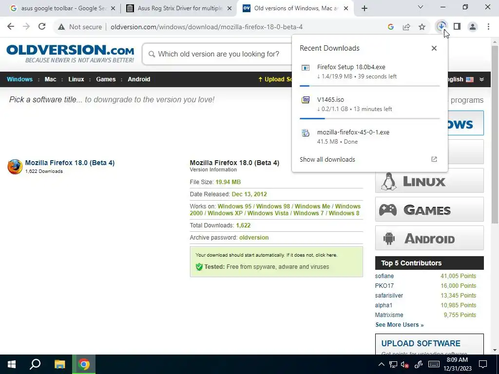Click UPLOAD SOFTWARE heading

point(421,343)
